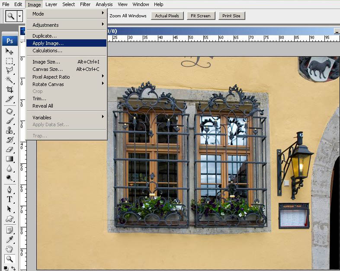This screenshot has height=271, width=340.
Task: Select the Brush tool
Action: 9,121
